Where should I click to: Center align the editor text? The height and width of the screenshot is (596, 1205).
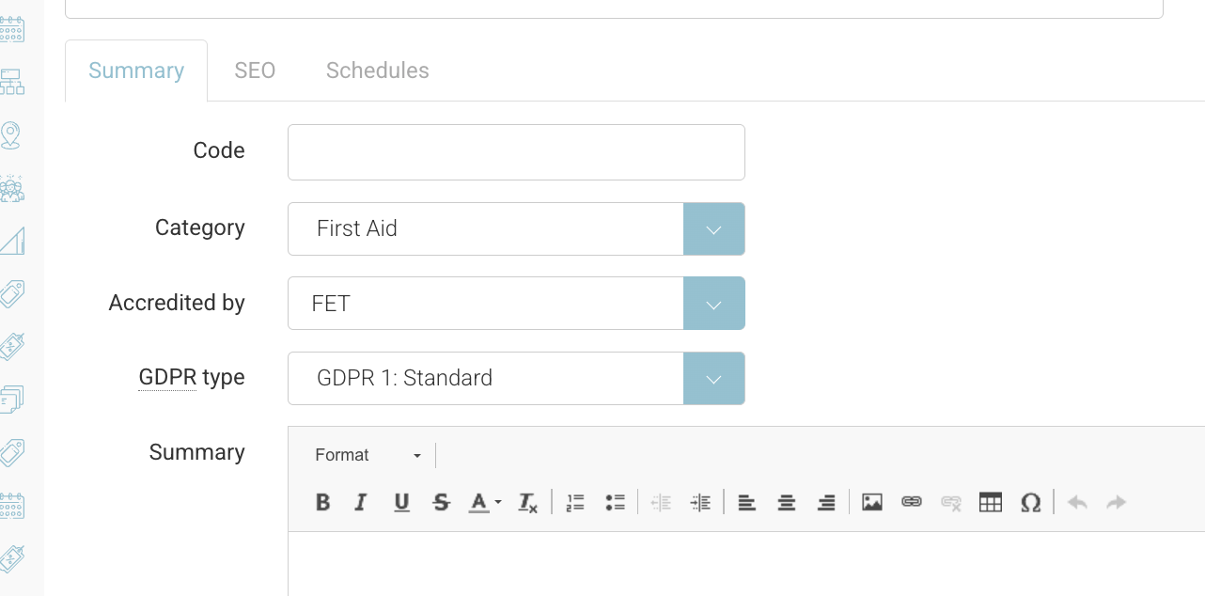tap(787, 502)
